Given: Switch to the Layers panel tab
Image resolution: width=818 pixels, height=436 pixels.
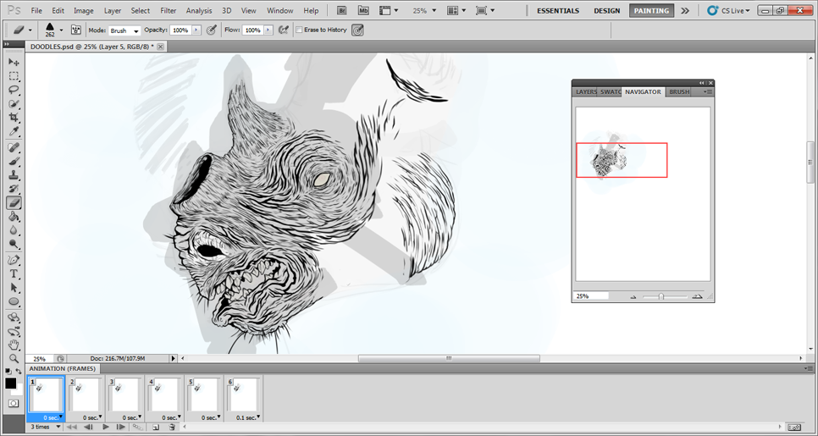Looking at the screenshot, I should 586,91.
